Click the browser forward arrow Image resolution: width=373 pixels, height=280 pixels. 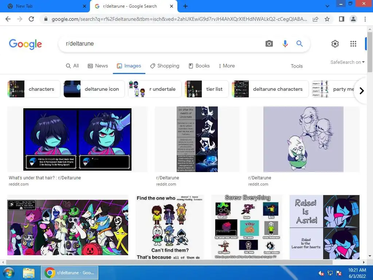tap(20, 19)
